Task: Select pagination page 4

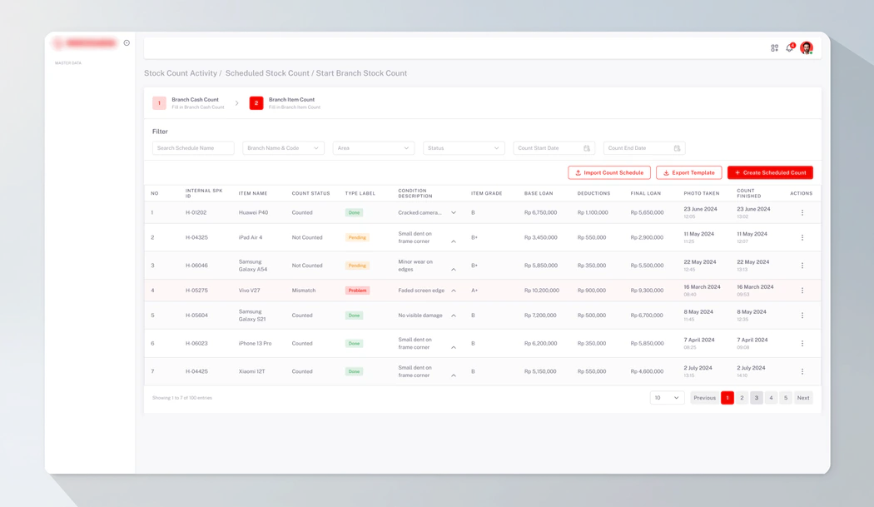Action: click(771, 398)
